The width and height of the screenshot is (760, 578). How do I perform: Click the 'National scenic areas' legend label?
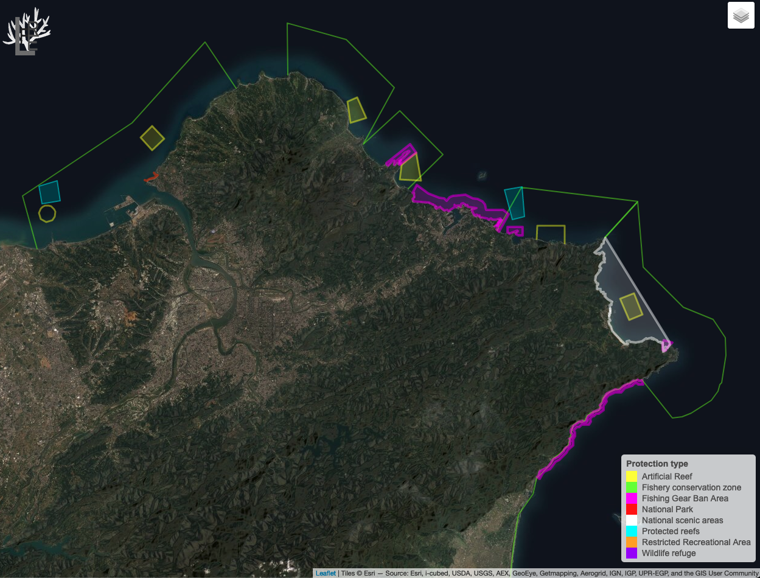click(683, 520)
